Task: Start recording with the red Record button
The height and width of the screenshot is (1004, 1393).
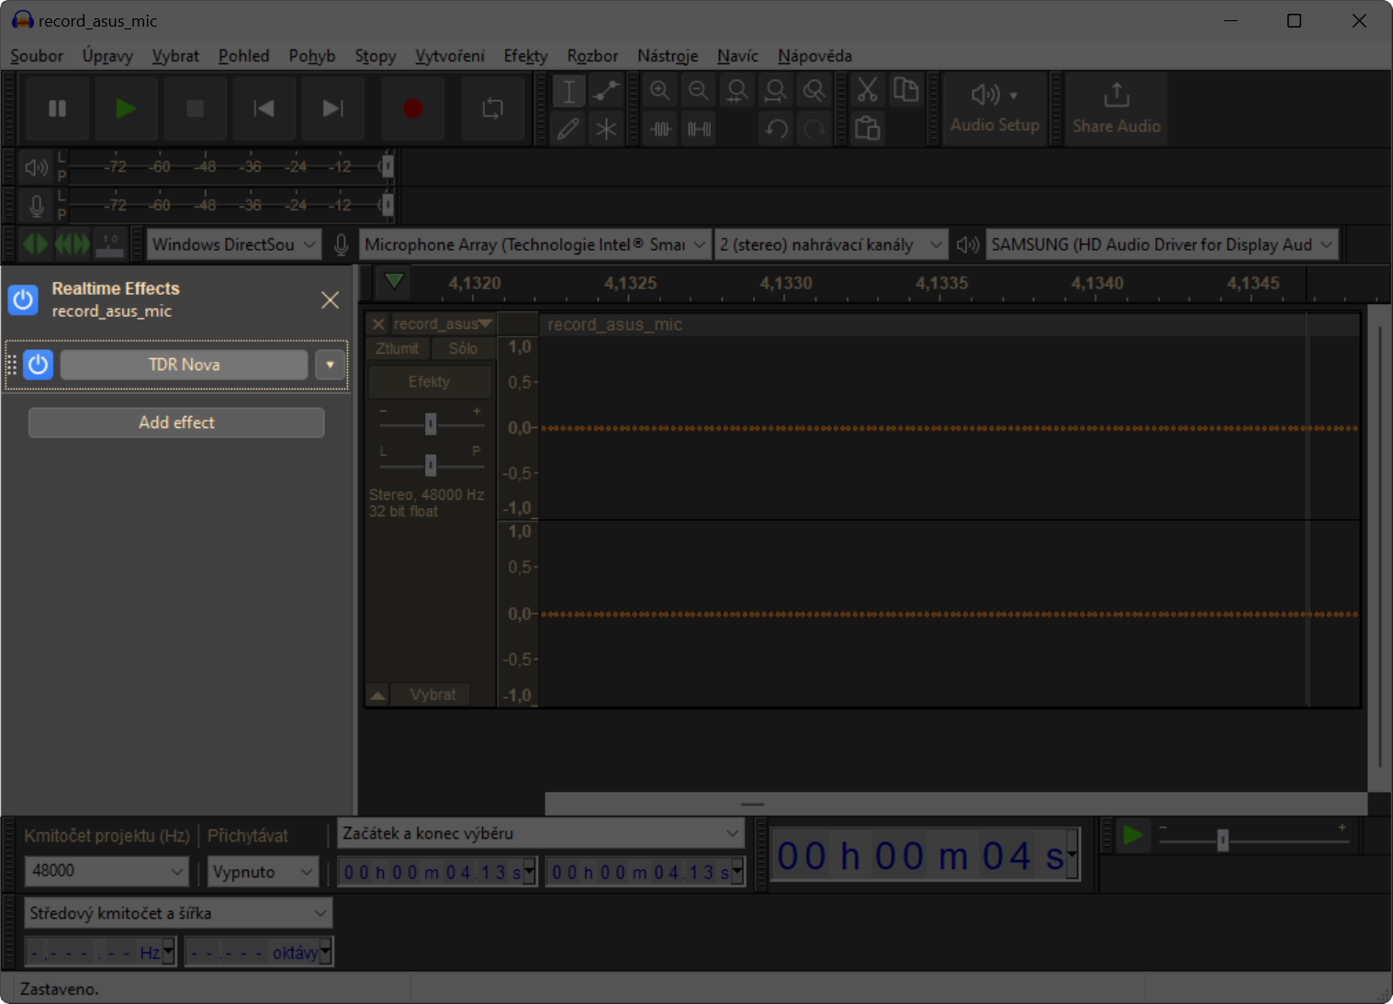Action: click(412, 108)
